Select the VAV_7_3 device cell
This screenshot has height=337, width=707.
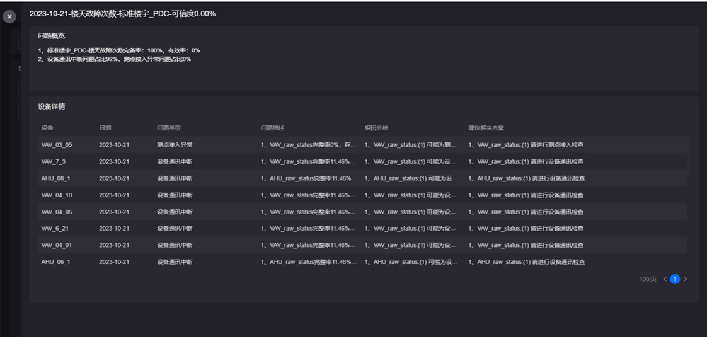pos(54,161)
